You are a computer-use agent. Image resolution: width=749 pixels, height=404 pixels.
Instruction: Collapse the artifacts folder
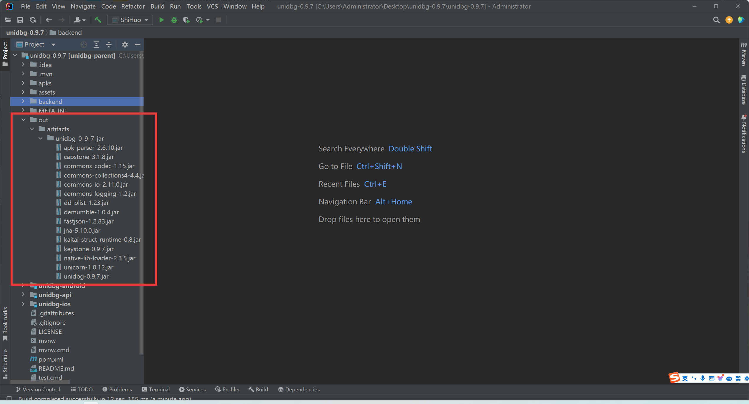[32, 129]
